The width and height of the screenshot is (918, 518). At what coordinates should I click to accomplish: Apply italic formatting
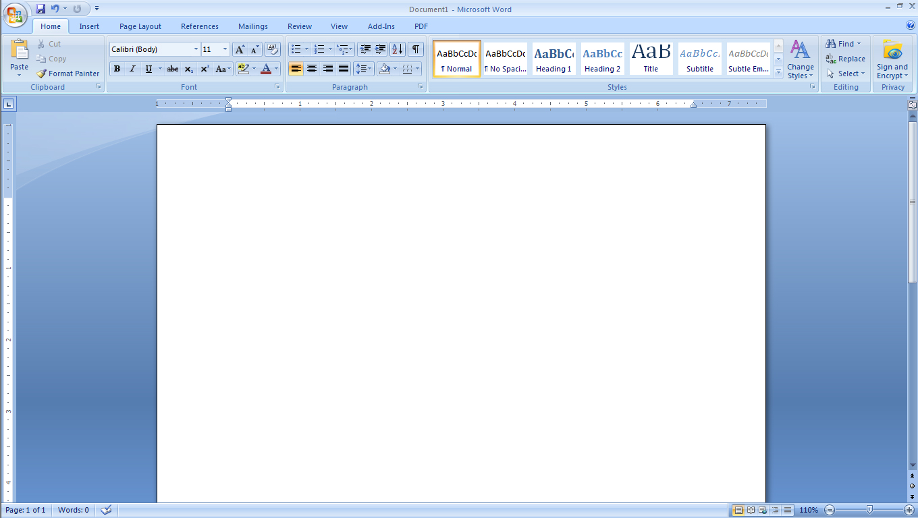point(132,69)
